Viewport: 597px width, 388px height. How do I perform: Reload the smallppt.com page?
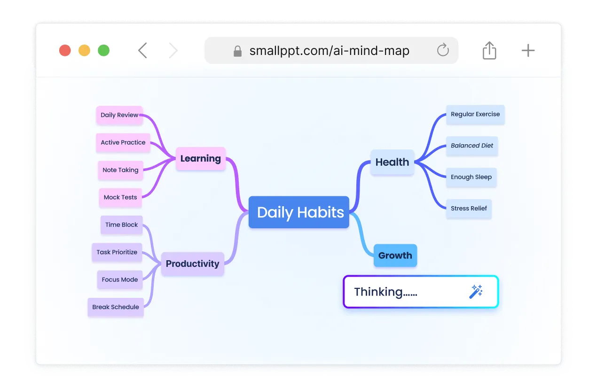(442, 50)
